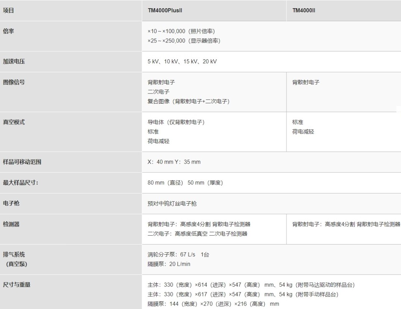The image size is (401, 309).
Task: Click the 最大样品尺寸 row label
Action: tap(21, 183)
